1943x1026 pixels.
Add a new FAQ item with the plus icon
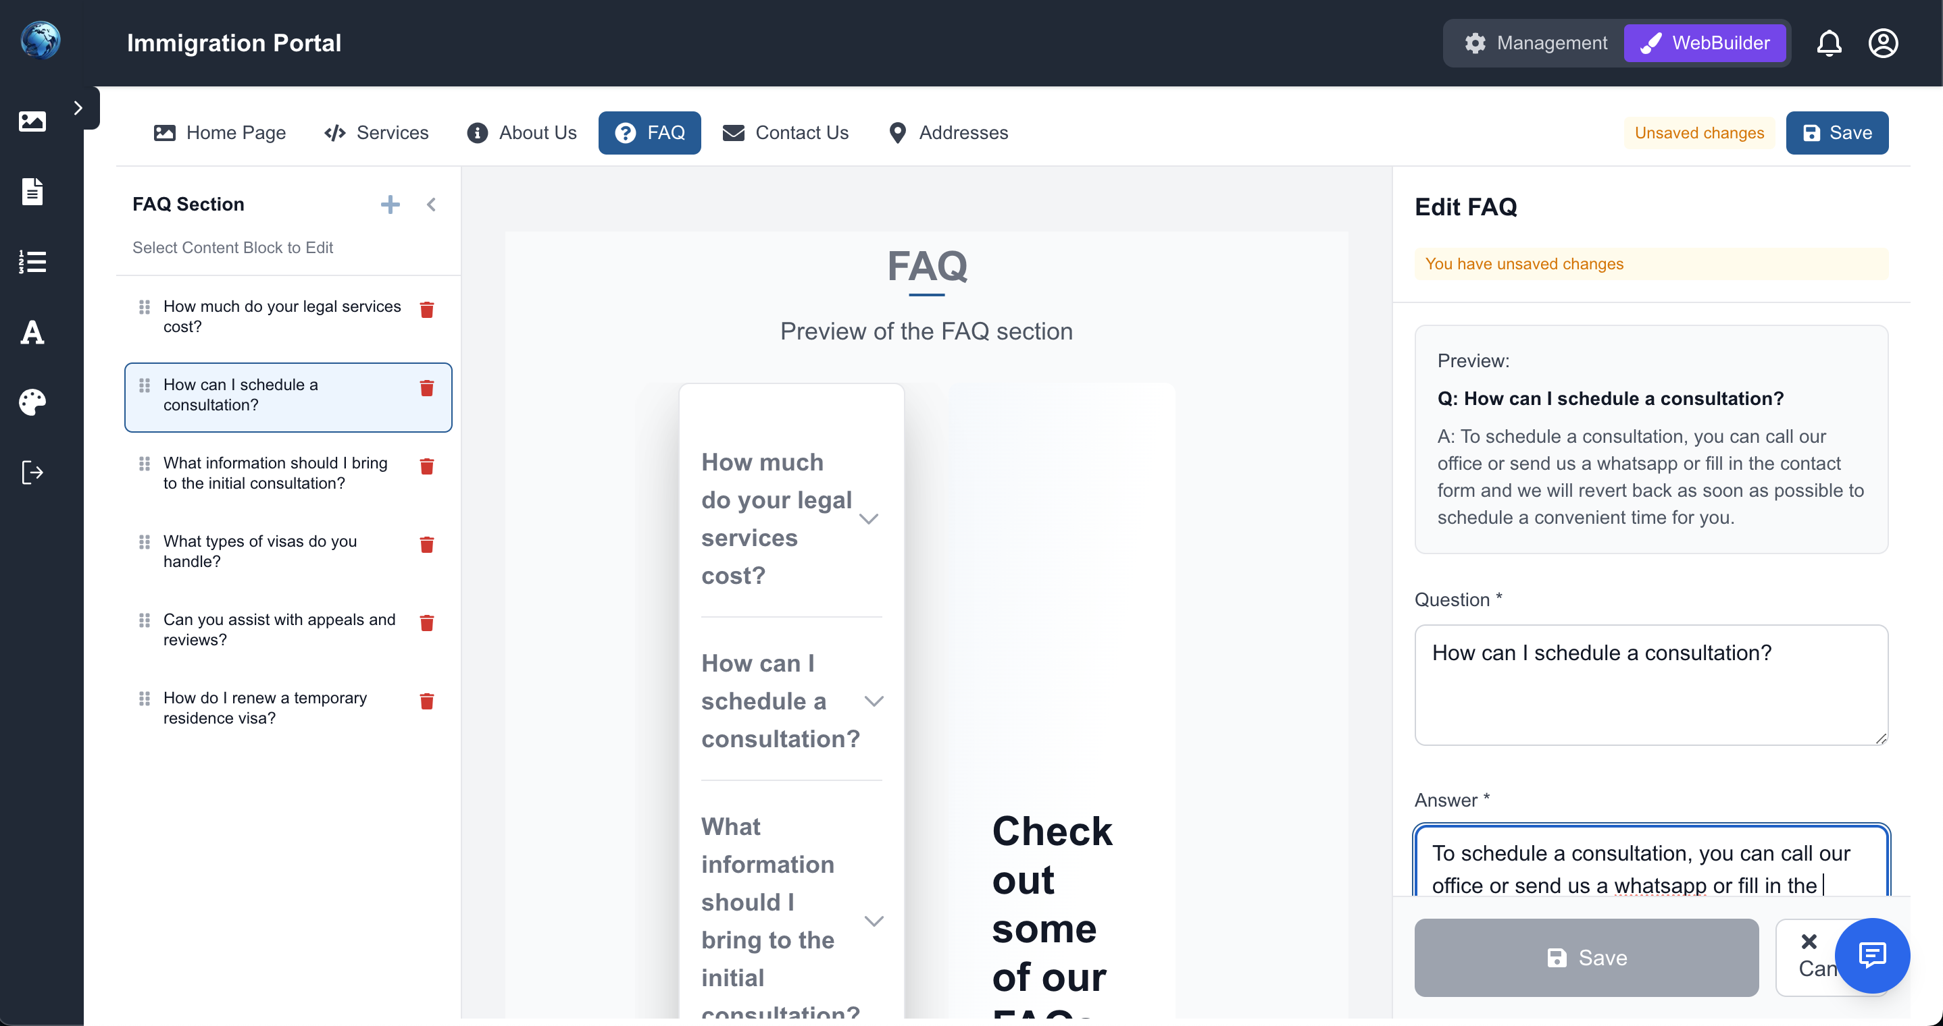pyautogui.click(x=389, y=205)
